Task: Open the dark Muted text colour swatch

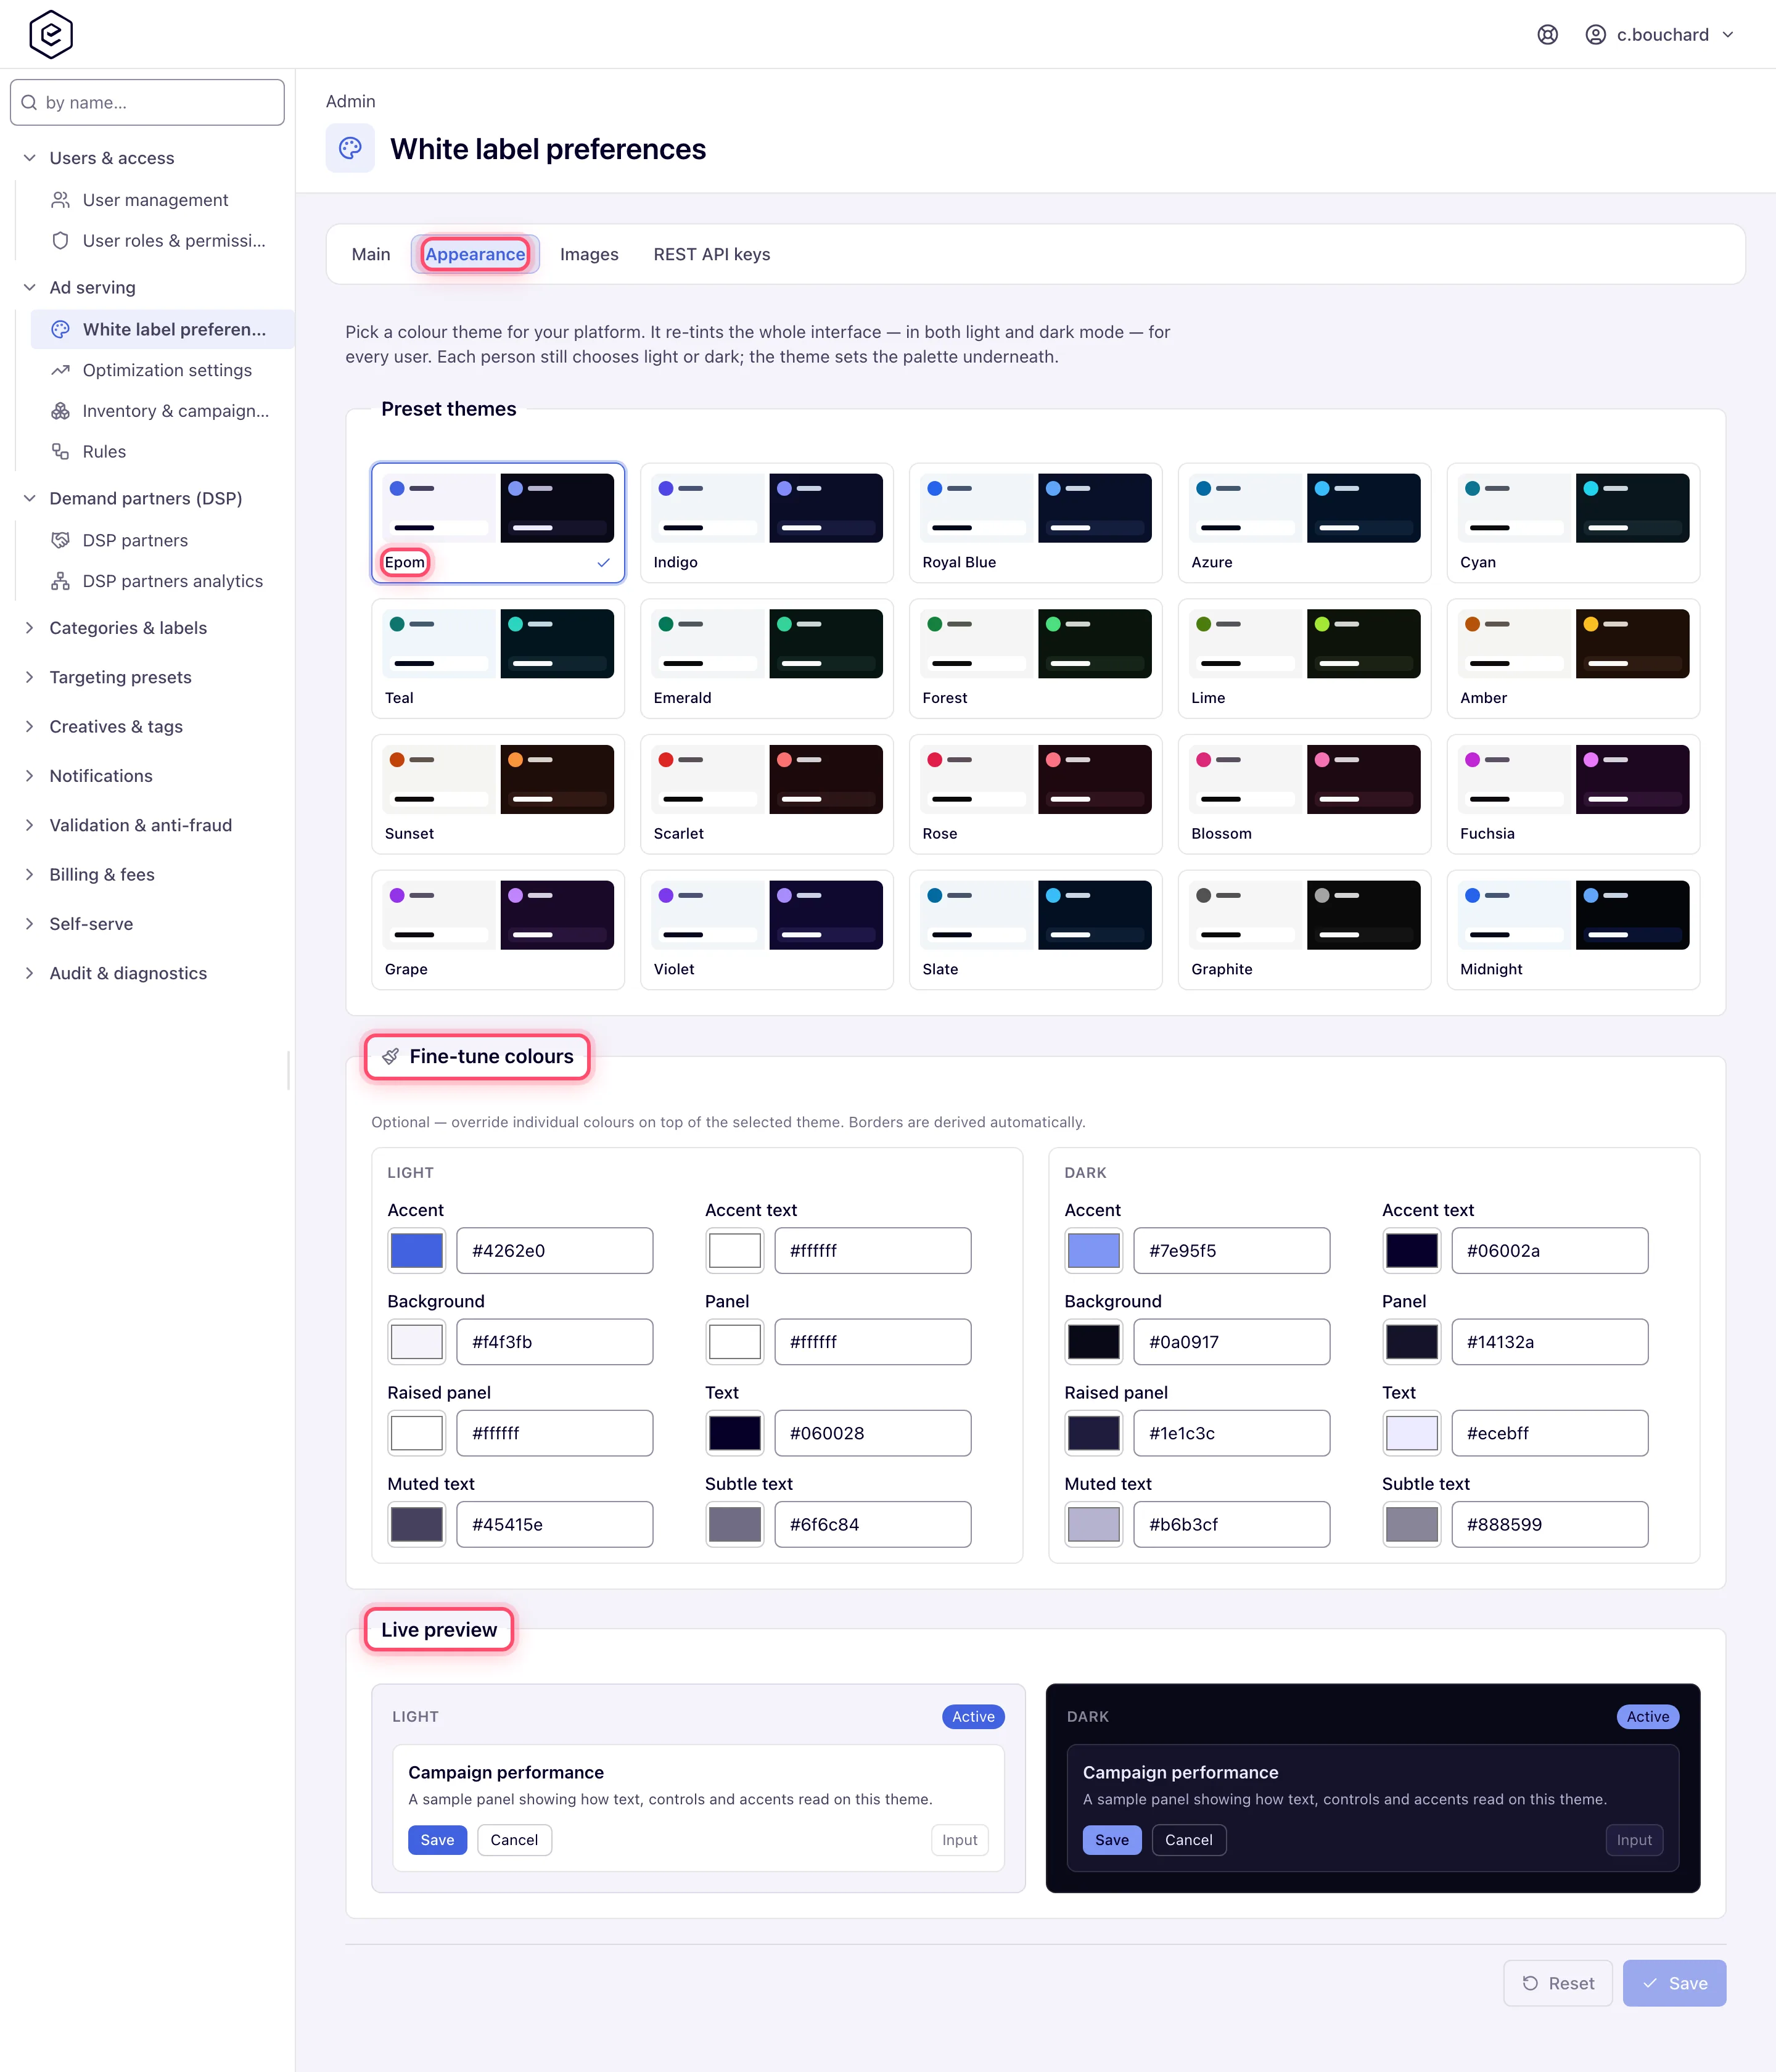Action: click(1094, 1525)
